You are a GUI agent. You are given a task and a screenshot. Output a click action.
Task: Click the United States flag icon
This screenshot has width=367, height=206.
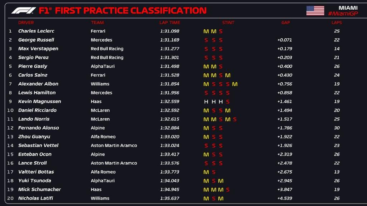(x=315, y=10)
